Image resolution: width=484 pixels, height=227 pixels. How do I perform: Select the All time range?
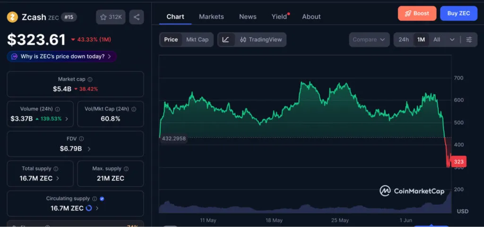(436, 40)
